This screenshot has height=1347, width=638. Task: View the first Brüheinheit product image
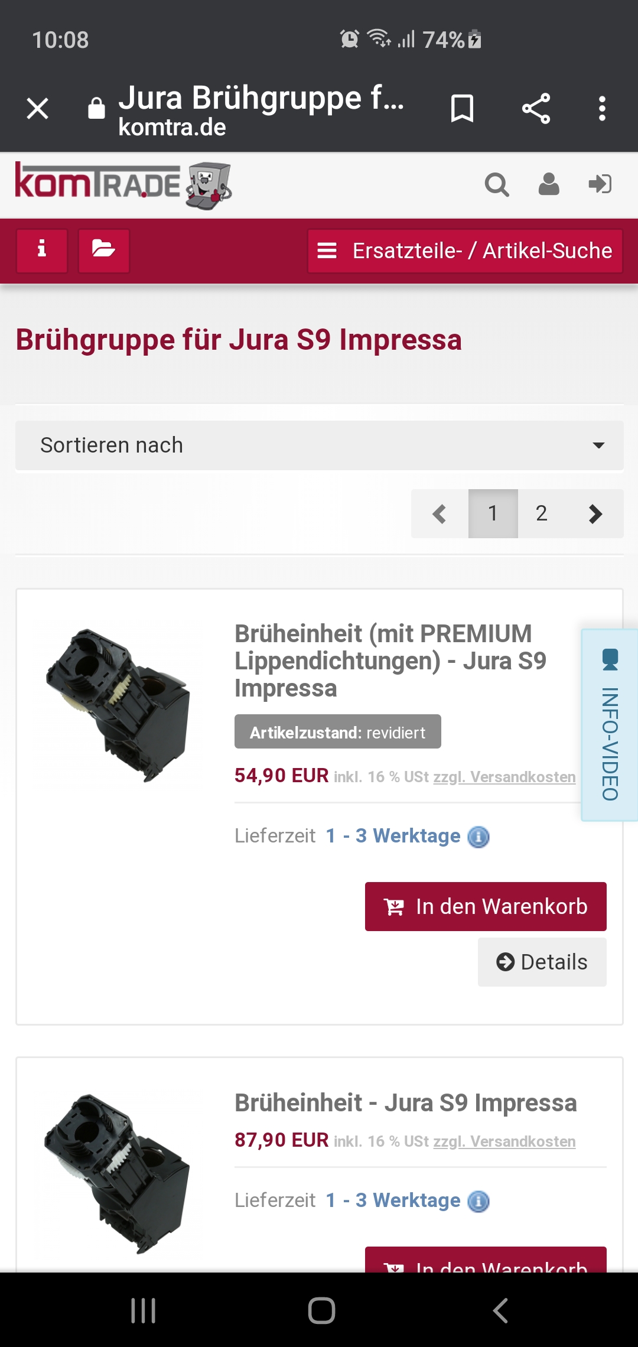[x=119, y=705]
